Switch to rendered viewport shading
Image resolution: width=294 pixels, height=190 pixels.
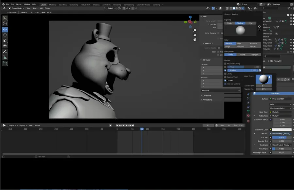[240, 8]
